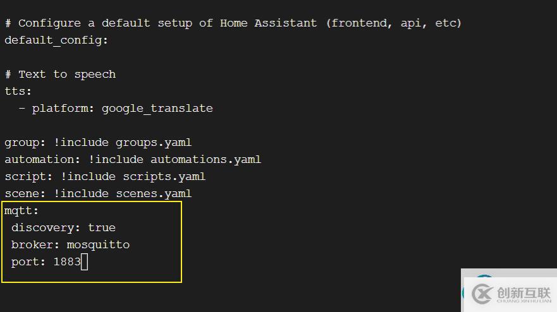This screenshot has height=312, width=557.
Task: Place cursor on the default_config: line
Action: point(56,40)
